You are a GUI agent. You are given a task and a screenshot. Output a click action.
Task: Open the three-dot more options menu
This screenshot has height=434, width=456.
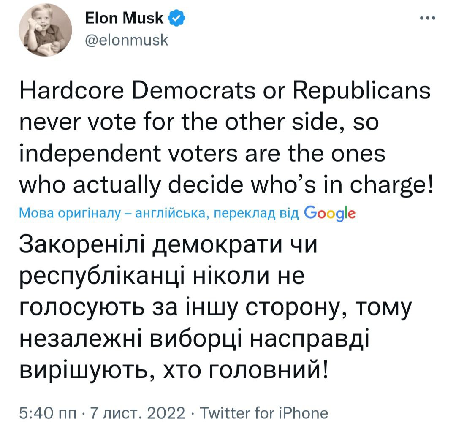tap(427, 18)
